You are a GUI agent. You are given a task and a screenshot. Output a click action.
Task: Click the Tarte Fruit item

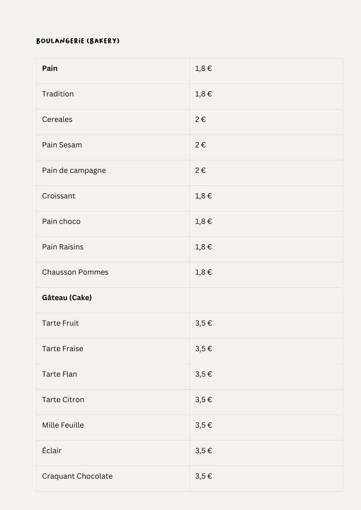click(x=61, y=323)
